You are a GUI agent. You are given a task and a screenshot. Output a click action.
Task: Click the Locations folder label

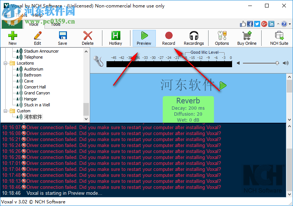25,63
